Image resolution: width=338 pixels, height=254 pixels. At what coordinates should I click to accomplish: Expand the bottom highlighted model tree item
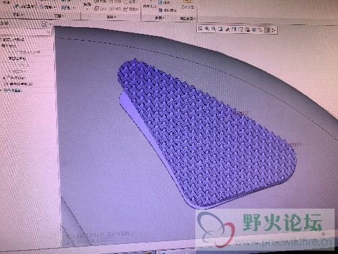(x=1, y=90)
